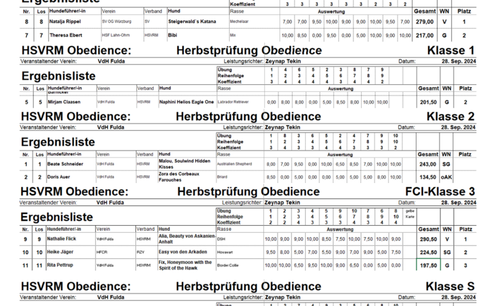Click breed cell 'Australien Shepherd'
The width and height of the screenshot is (490, 306).
click(x=234, y=164)
